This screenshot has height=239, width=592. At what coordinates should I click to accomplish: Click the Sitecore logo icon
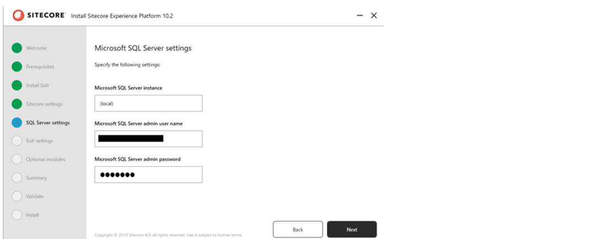click(x=18, y=15)
